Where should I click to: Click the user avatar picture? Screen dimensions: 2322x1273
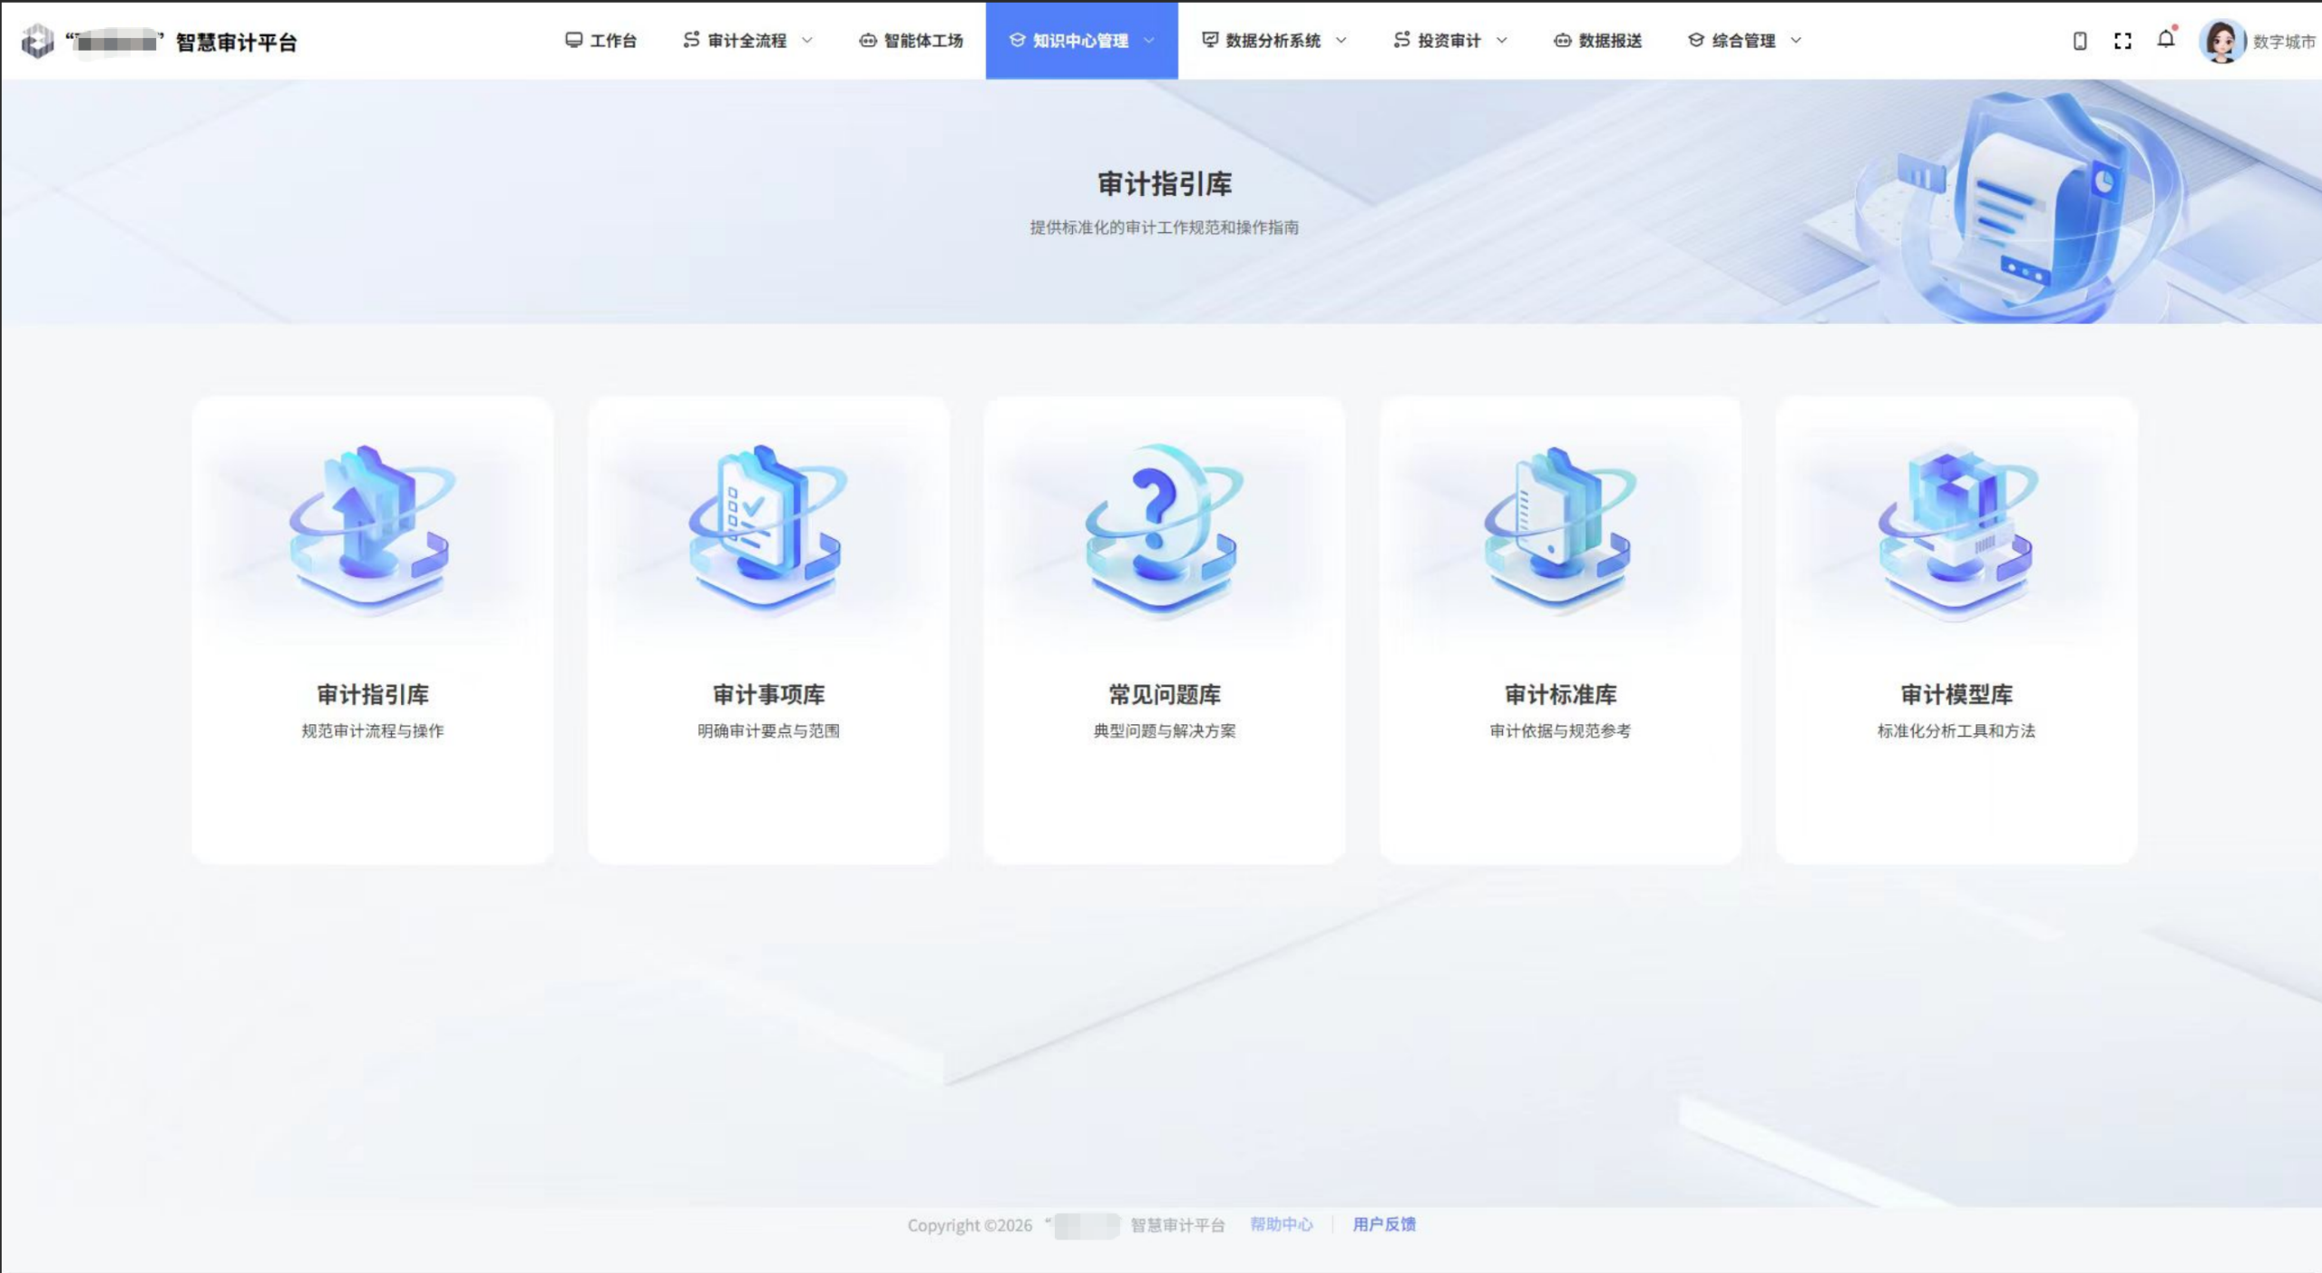pos(2220,41)
